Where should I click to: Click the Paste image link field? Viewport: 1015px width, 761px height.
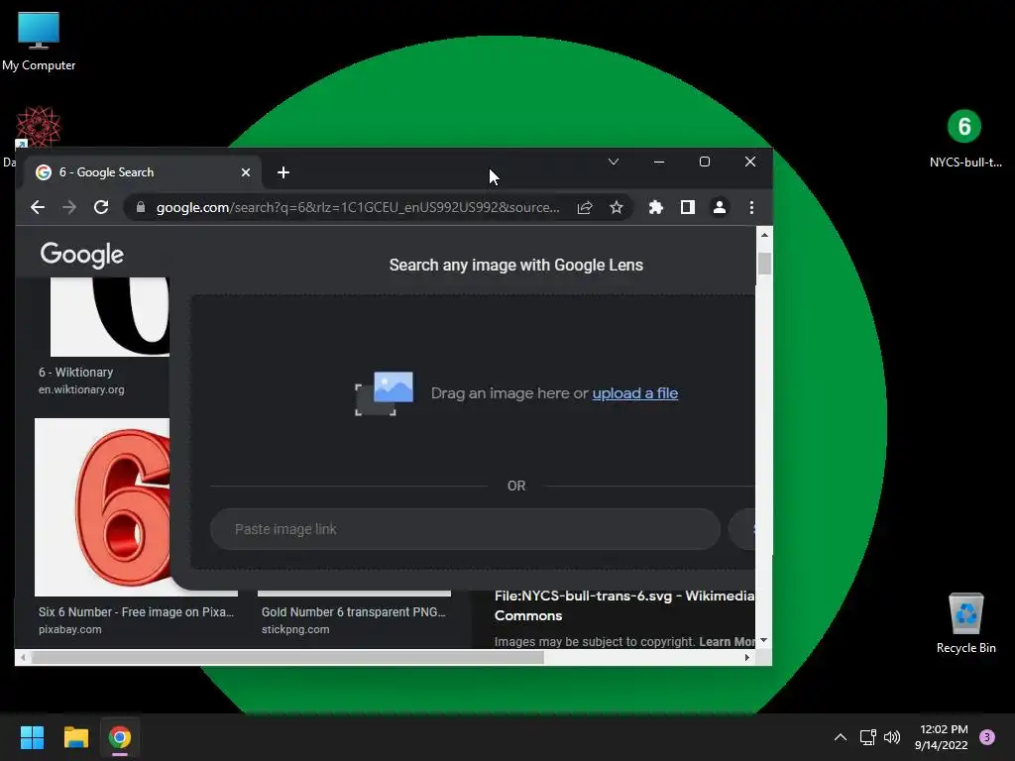465,529
